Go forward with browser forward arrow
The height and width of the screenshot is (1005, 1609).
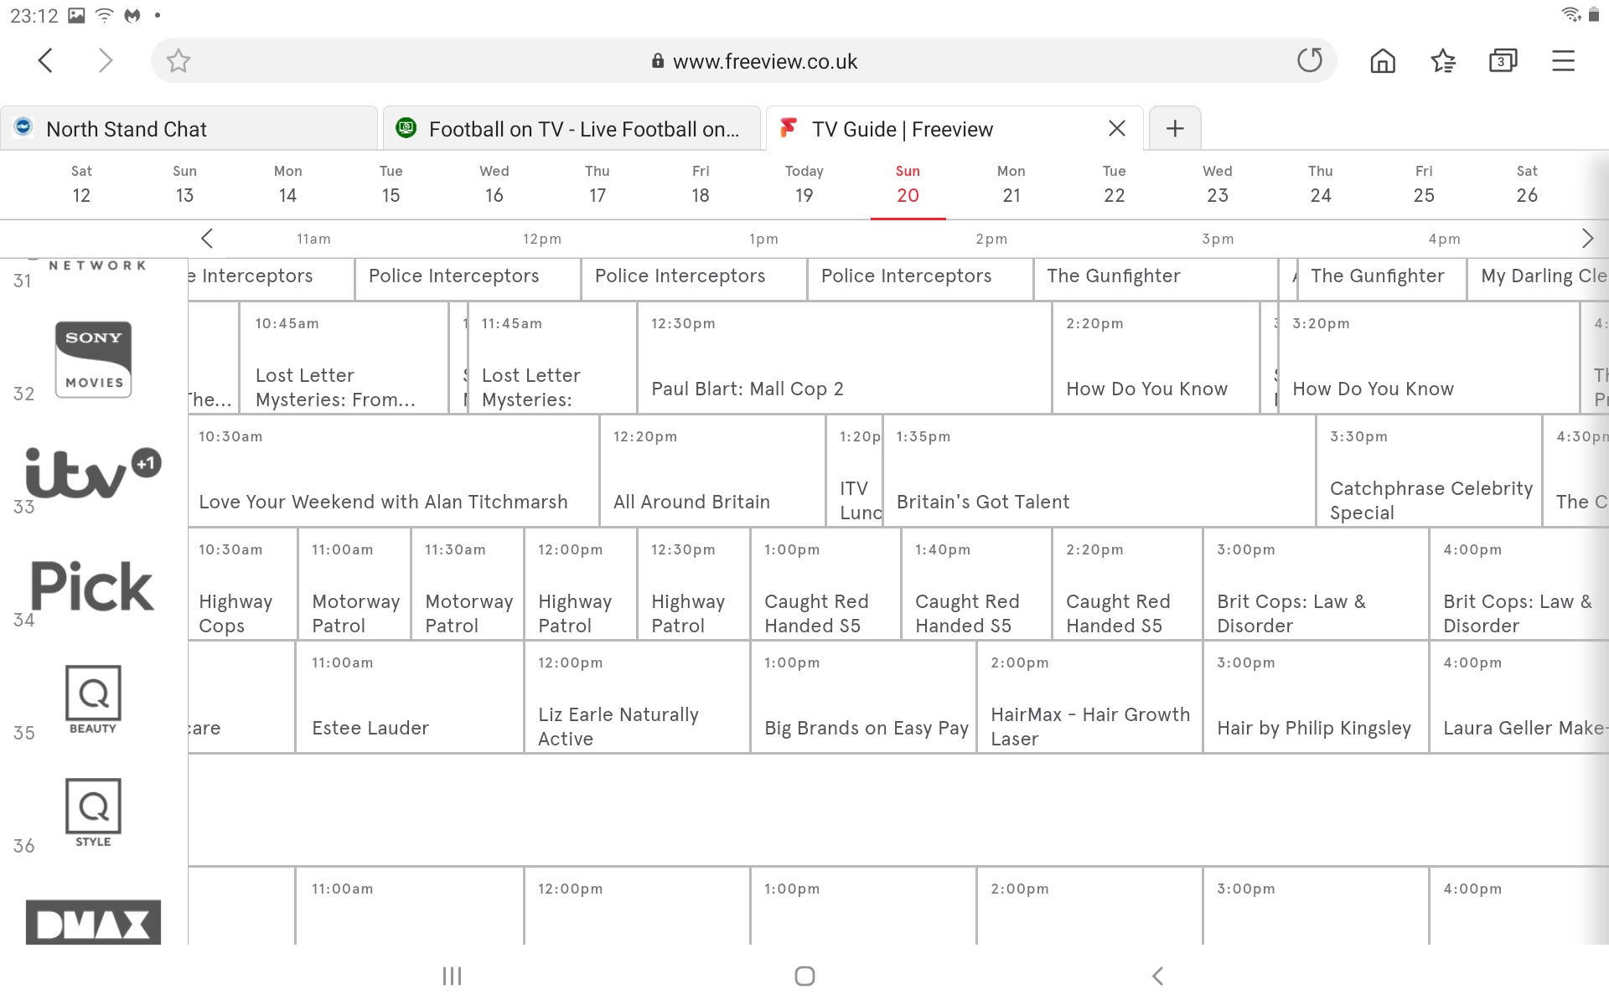click(x=105, y=60)
